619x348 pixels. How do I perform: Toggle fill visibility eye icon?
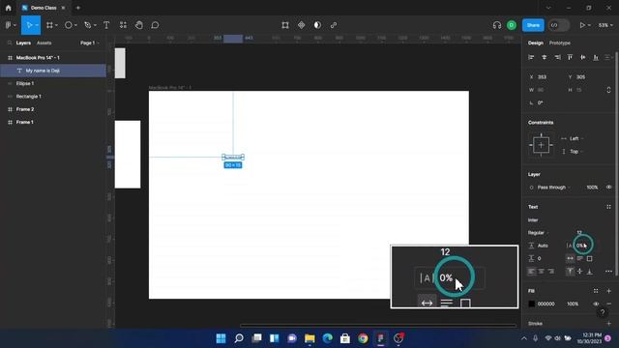[596, 304]
